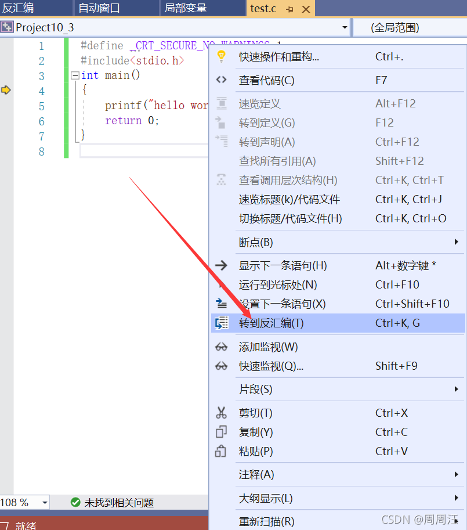
Task: Select 复制(Y) menu entry
Action: tap(338, 432)
